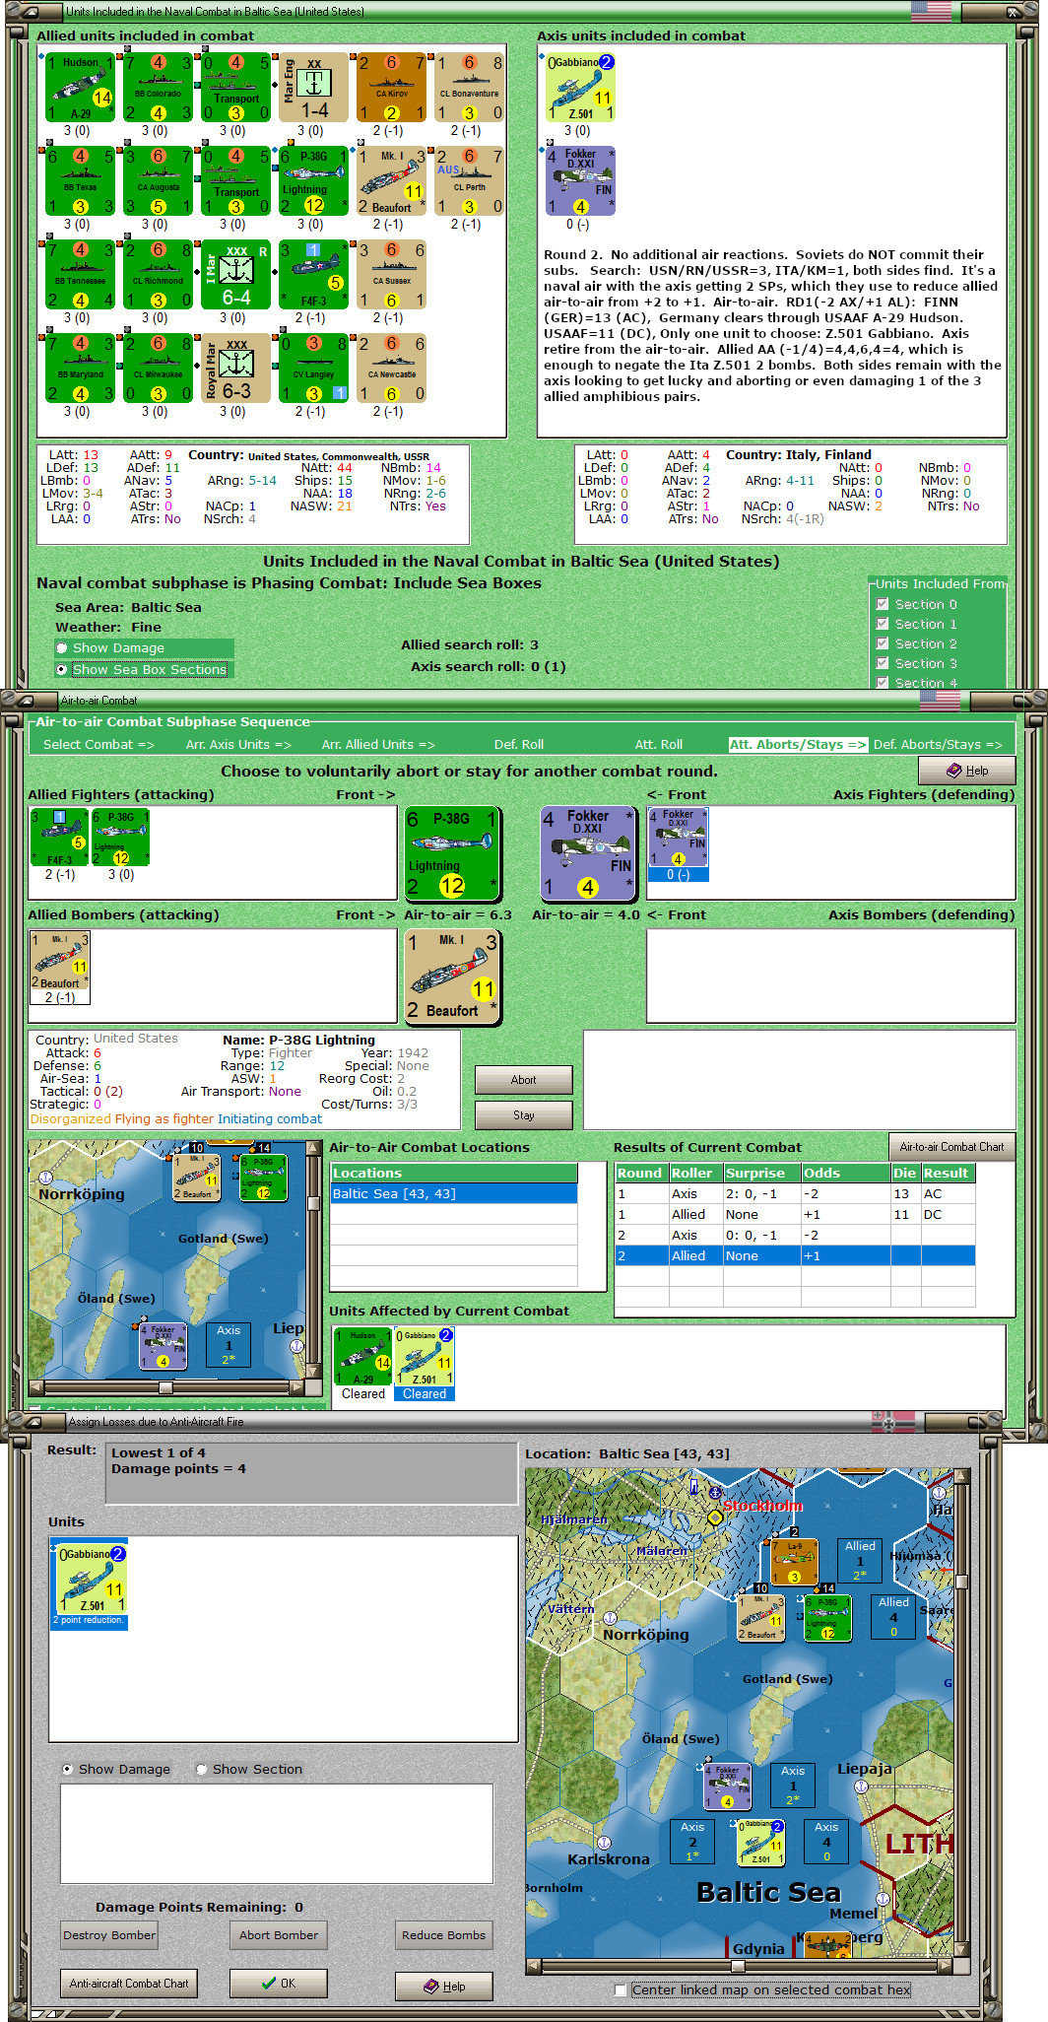
Task: Pick the BB Texas battleship counter
Action: pos(81,181)
